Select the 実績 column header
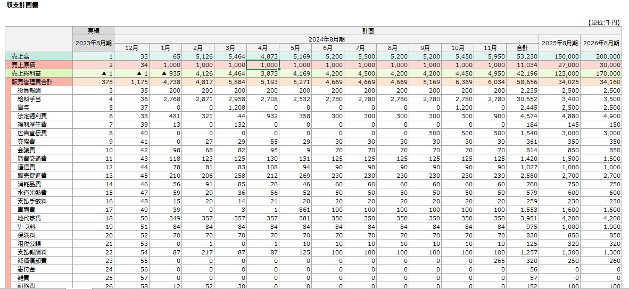The width and height of the screenshot is (629, 289). (x=94, y=31)
